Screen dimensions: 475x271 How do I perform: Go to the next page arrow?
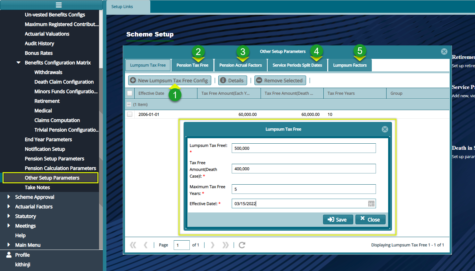[213, 245]
